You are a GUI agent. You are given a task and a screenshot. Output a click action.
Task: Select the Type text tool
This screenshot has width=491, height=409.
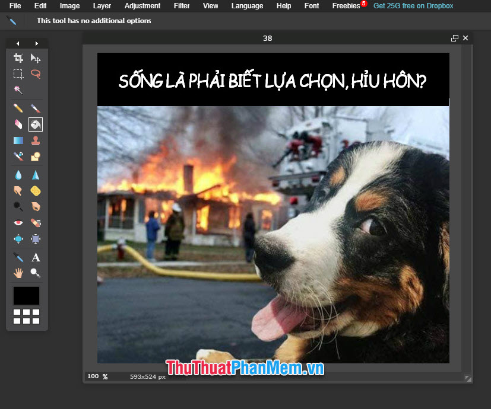36,257
